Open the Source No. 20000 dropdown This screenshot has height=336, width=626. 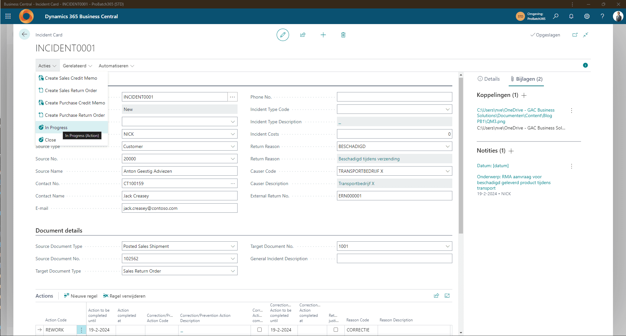233,159
